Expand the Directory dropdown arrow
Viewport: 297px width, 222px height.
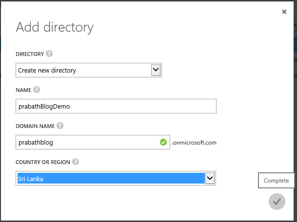click(x=156, y=70)
